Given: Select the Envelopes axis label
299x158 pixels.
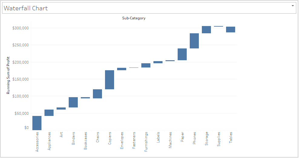Looking at the screenshot, I should (122, 141).
